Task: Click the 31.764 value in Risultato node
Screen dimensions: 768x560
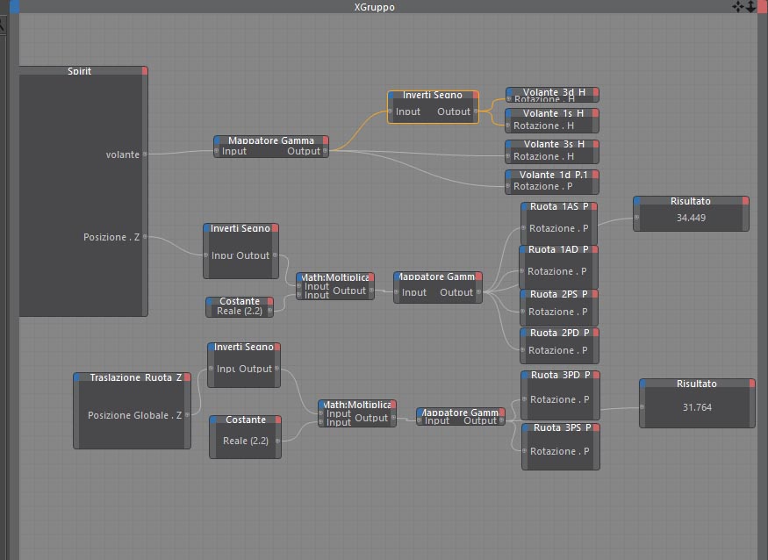Action: (x=697, y=407)
